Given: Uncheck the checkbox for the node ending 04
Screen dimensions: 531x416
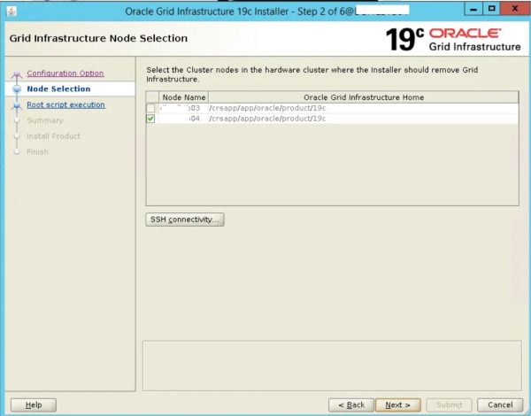Looking at the screenshot, I should pyautogui.click(x=150, y=119).
